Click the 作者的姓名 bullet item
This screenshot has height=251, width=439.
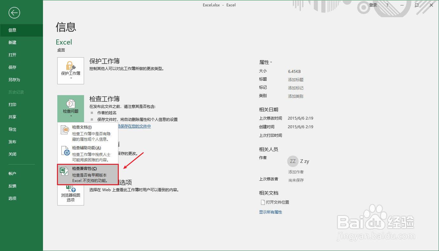click(x=107, y=113)
